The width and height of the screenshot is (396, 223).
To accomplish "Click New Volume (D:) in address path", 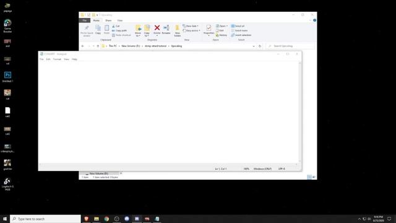I will click(131, 46).
